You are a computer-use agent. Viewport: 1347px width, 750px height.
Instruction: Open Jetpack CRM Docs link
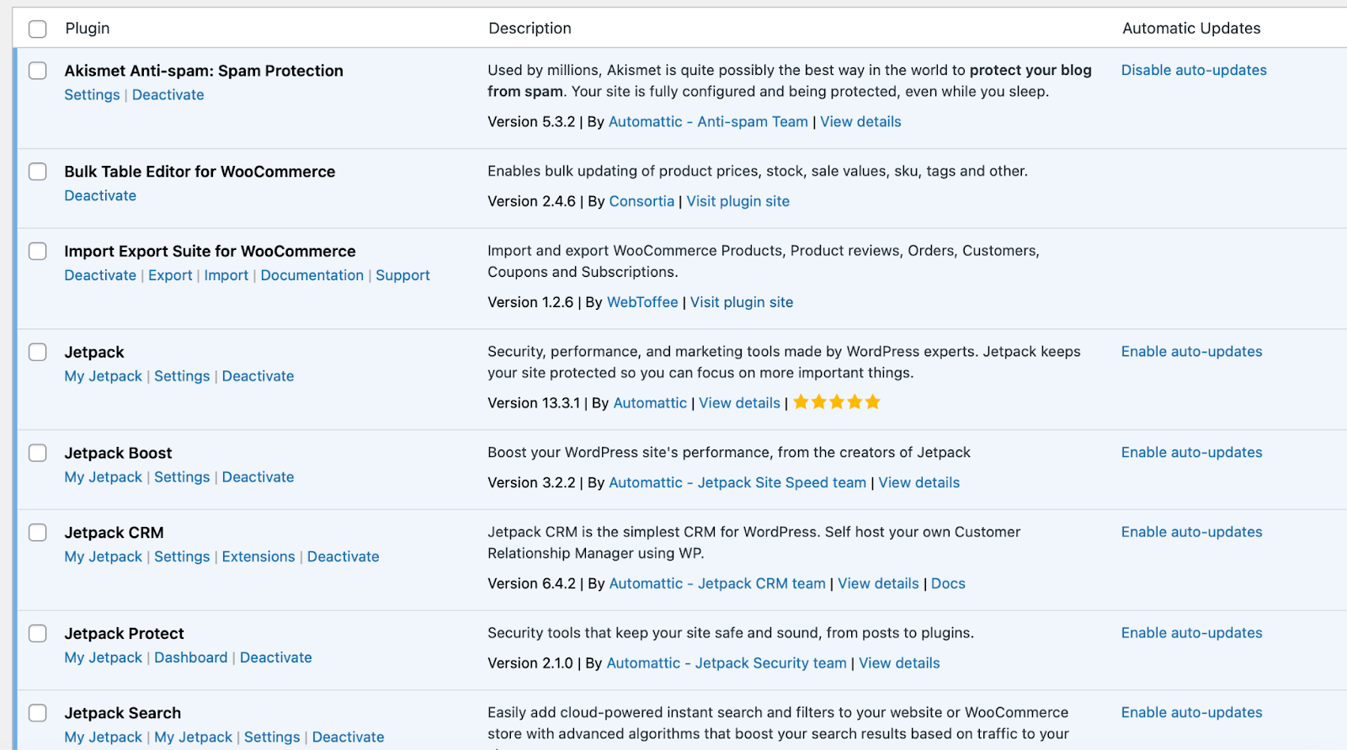pos(948,584)
